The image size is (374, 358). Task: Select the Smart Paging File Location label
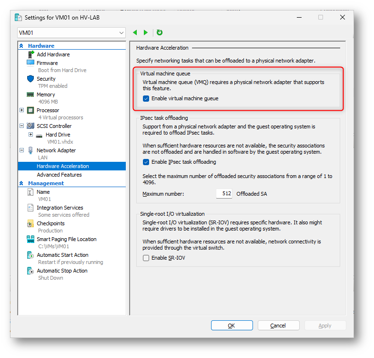point(67,239)
